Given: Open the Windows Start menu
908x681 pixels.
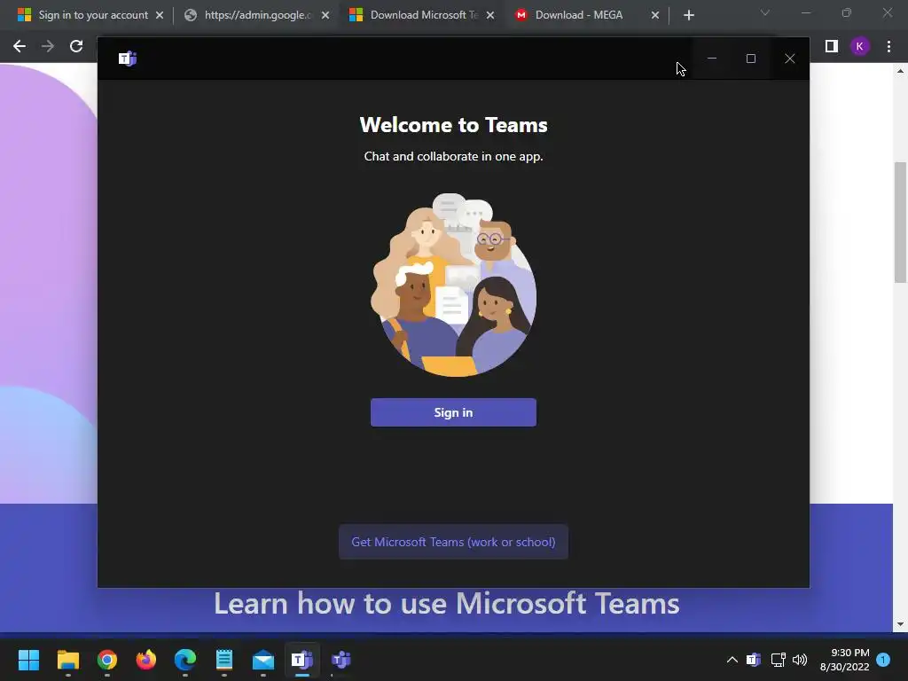Looking at the screenshot, I should [28, 660].
